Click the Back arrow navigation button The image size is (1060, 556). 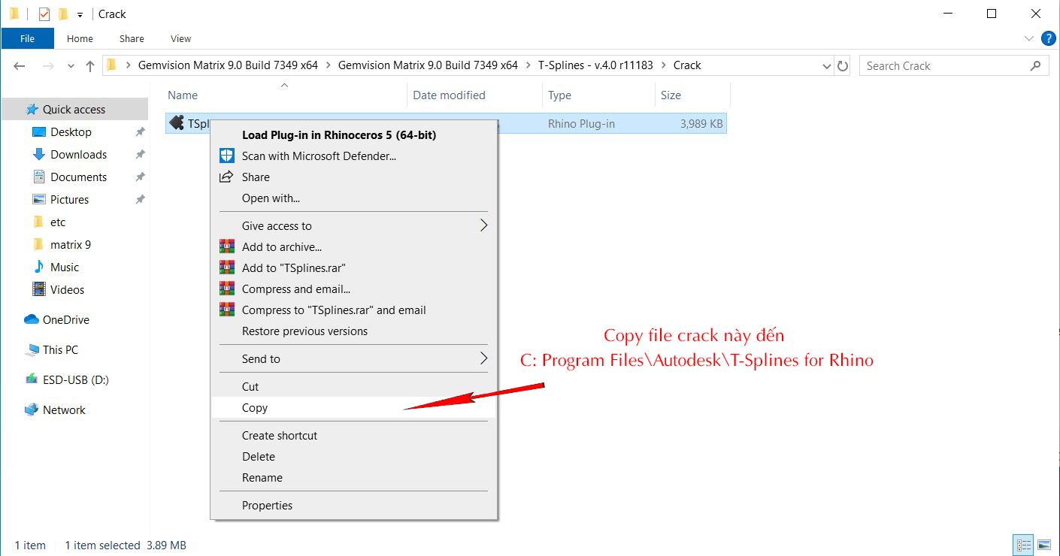(x=20, y=66)
